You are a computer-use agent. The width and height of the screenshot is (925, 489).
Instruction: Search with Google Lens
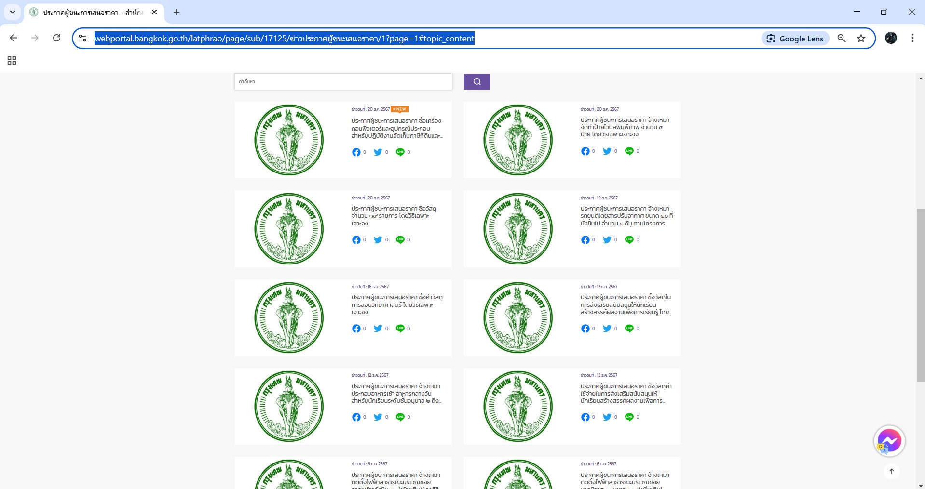(795, 39)
